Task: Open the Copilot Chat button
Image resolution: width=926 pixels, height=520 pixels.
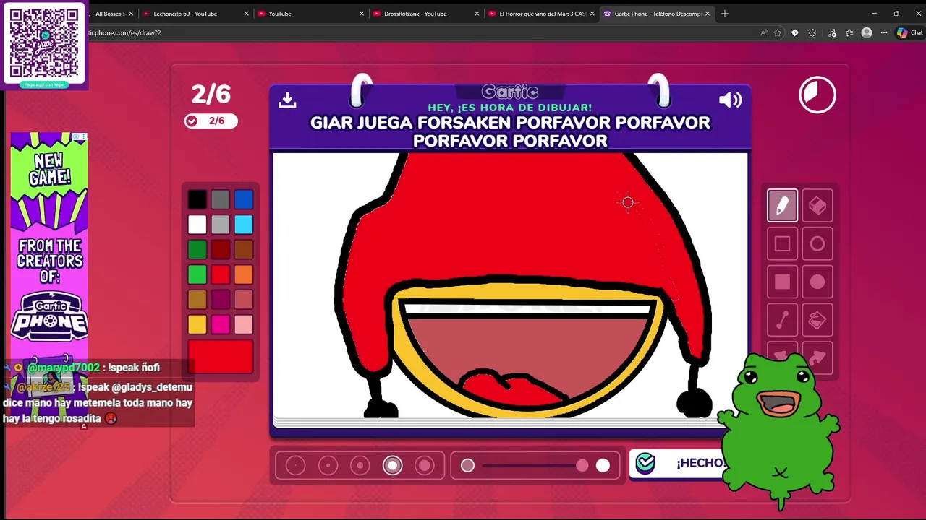Action: tap(909, 32)
